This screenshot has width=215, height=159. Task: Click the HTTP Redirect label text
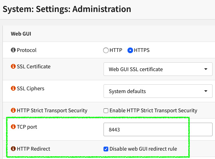point(34,149)
